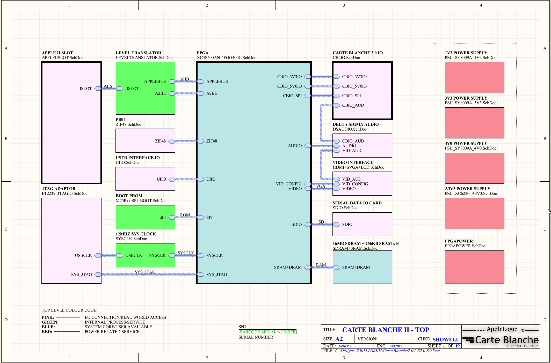
Task: Click the XC3S400AN-4FGG400C.SchDoc filename text
Action: coord(226,58)
